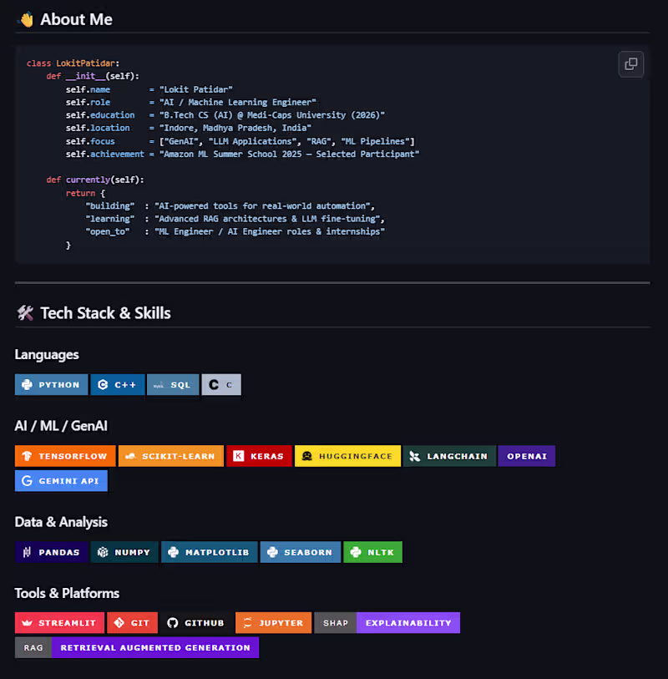
Task: Click the "learning" dictionary entry line
Action: [x=235, y=219]
